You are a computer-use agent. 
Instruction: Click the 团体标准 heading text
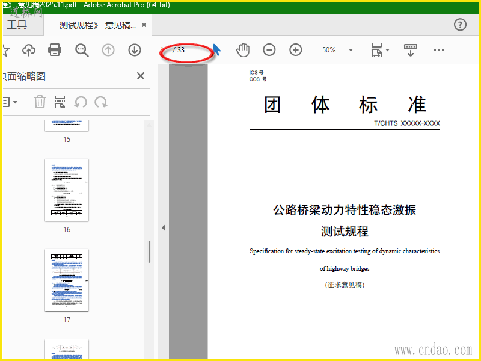[345, 105]
